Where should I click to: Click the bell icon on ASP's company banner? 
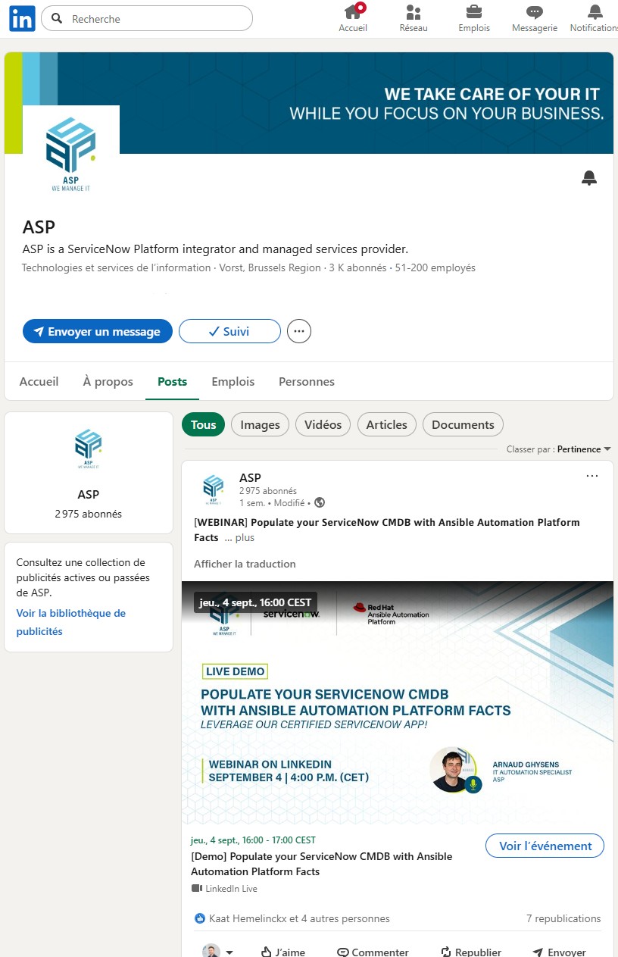pyautogui.click(x=588, y=177)
